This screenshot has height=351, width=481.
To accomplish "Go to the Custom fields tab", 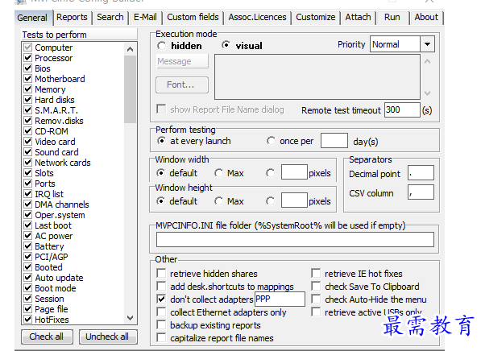I will click(193, 17).
